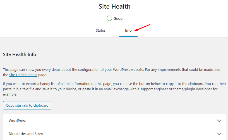Switch to the Status tab
This screenshot has width=228, height=140.
[x=101, y=30]
